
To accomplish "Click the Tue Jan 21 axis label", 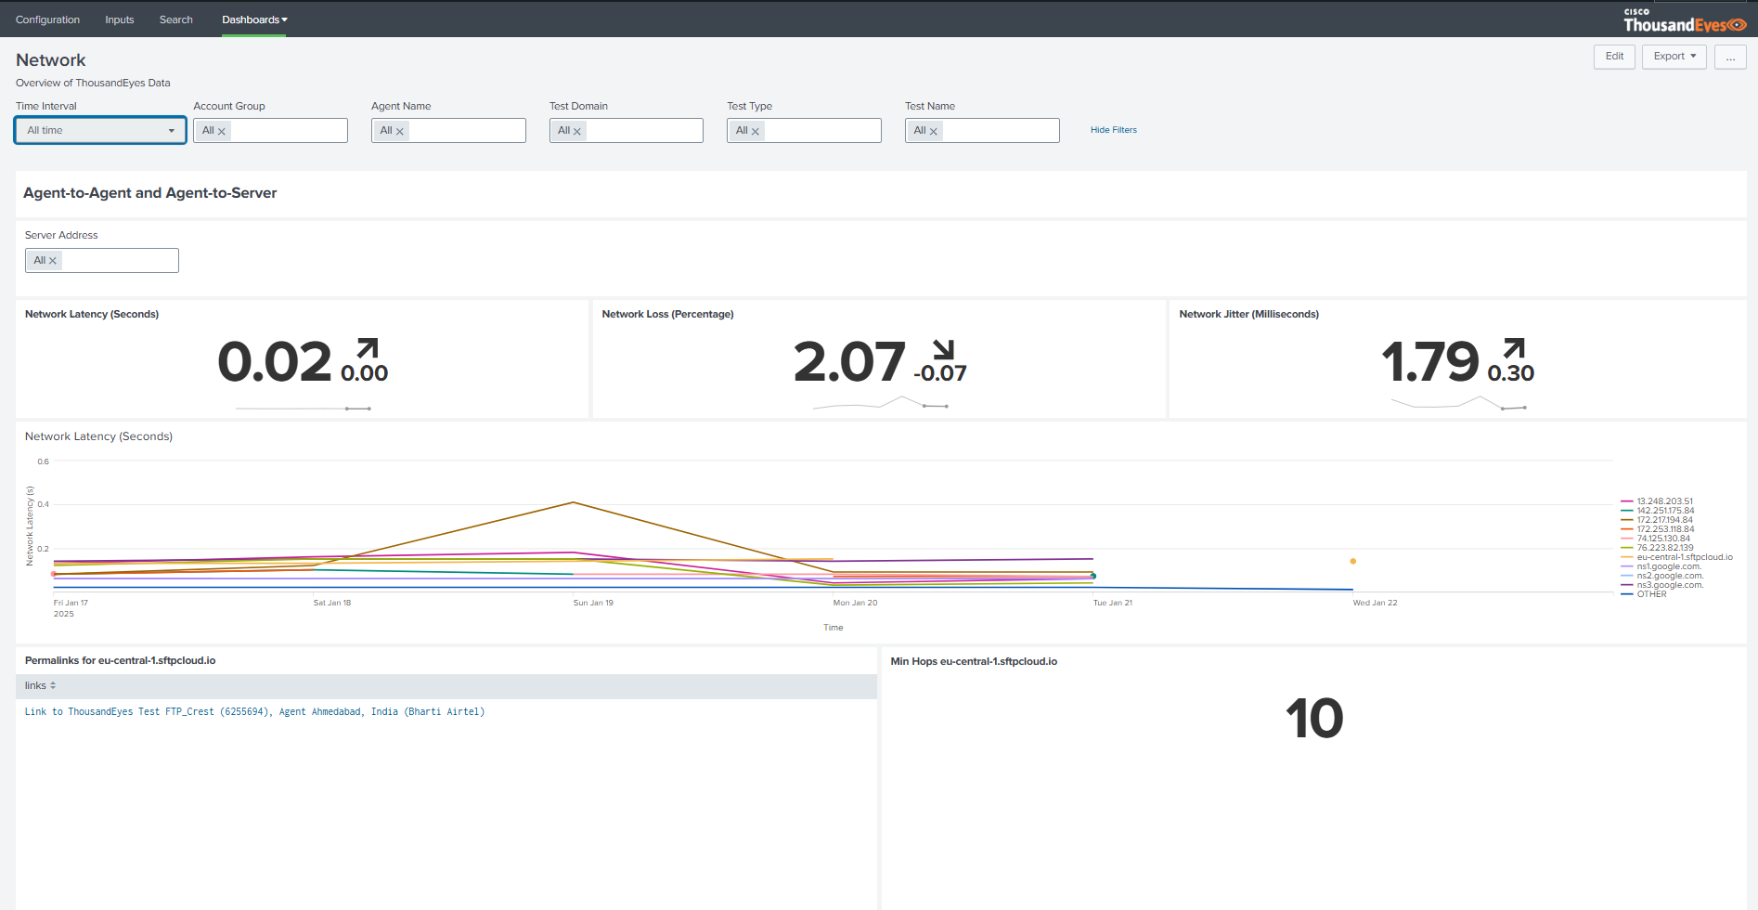I will (x=1112, y=604).
